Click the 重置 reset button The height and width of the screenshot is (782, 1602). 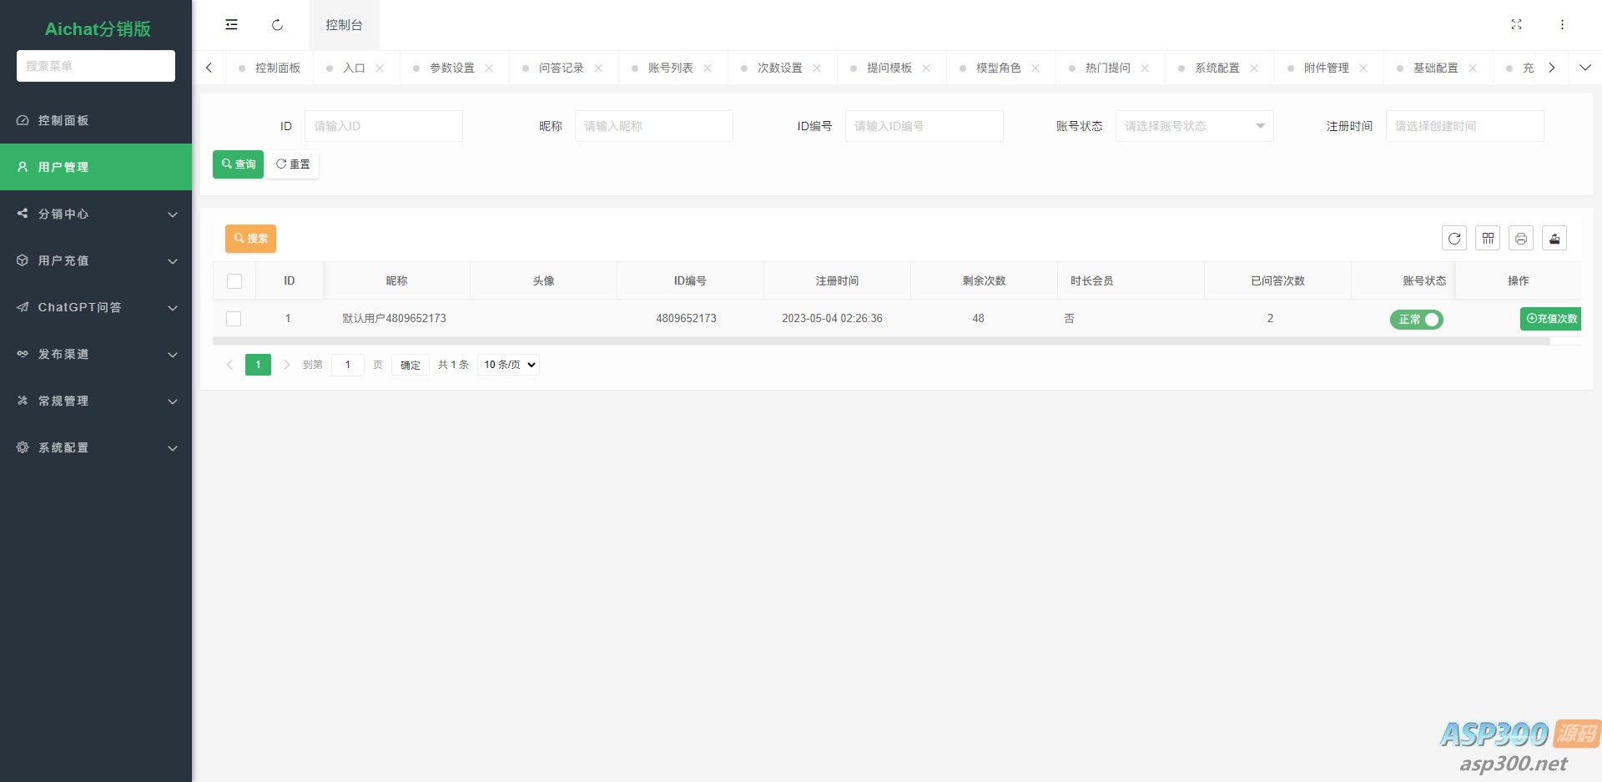tap(293, 164)
